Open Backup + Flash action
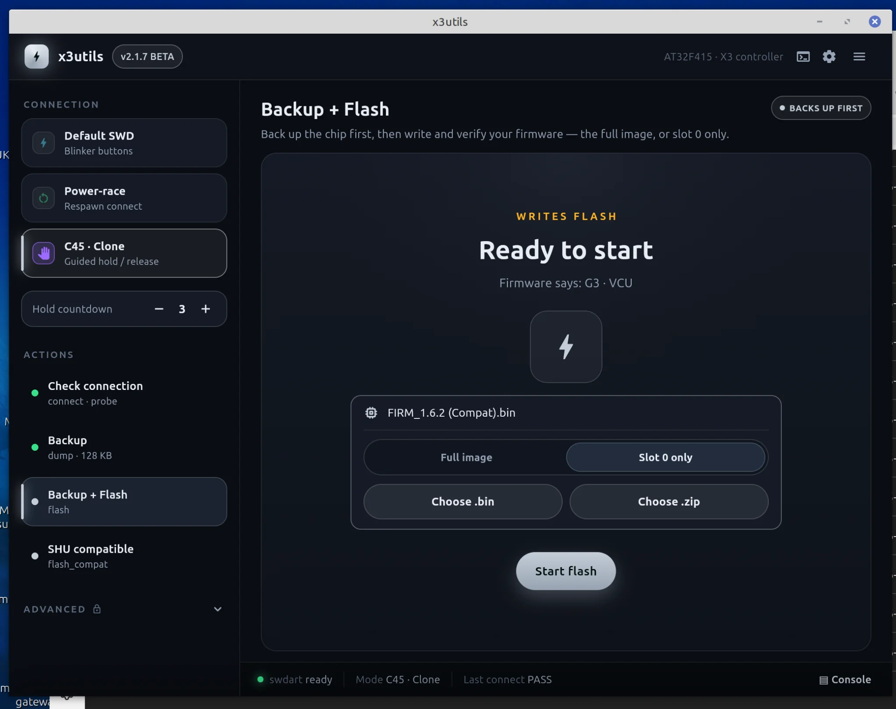Viewport: 896px width, 709px height. [124, 502]
